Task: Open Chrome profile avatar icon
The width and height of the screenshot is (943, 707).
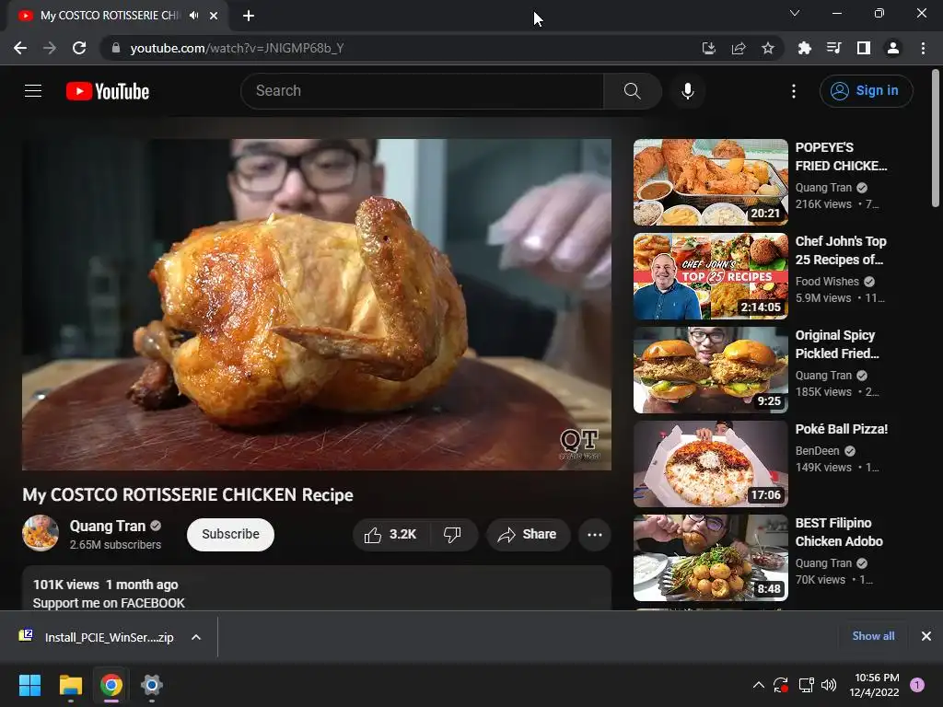Action: [x=893, y=48]
